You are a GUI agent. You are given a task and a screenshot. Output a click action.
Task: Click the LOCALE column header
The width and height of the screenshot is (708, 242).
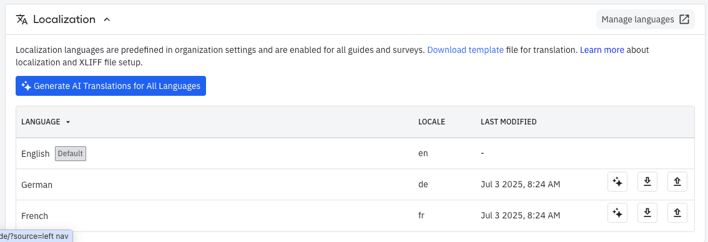click(431, 122)
